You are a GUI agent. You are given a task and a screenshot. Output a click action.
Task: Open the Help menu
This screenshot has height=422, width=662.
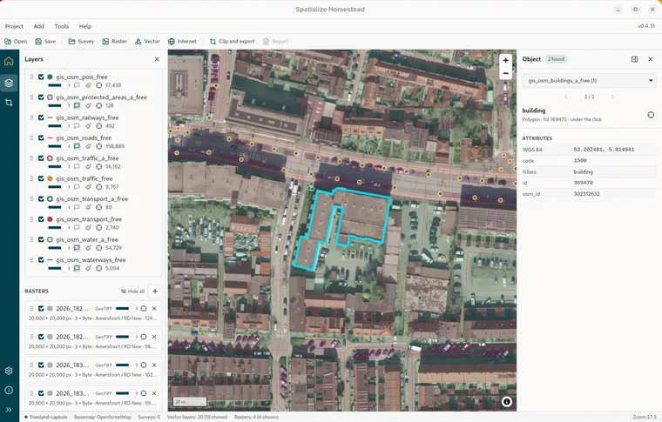click(85, 26)
